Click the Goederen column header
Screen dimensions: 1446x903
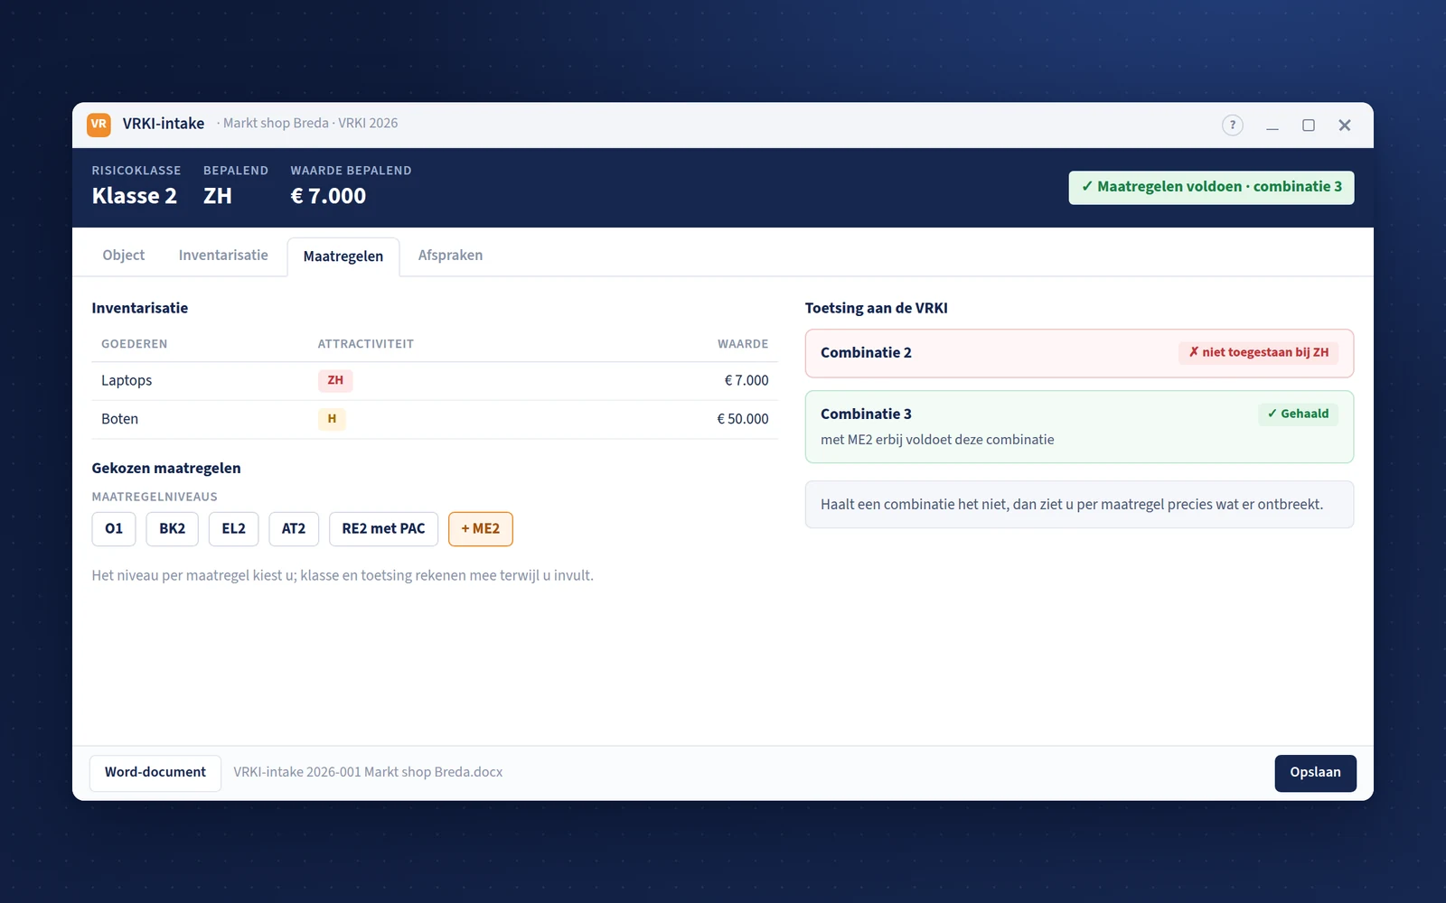135,344
